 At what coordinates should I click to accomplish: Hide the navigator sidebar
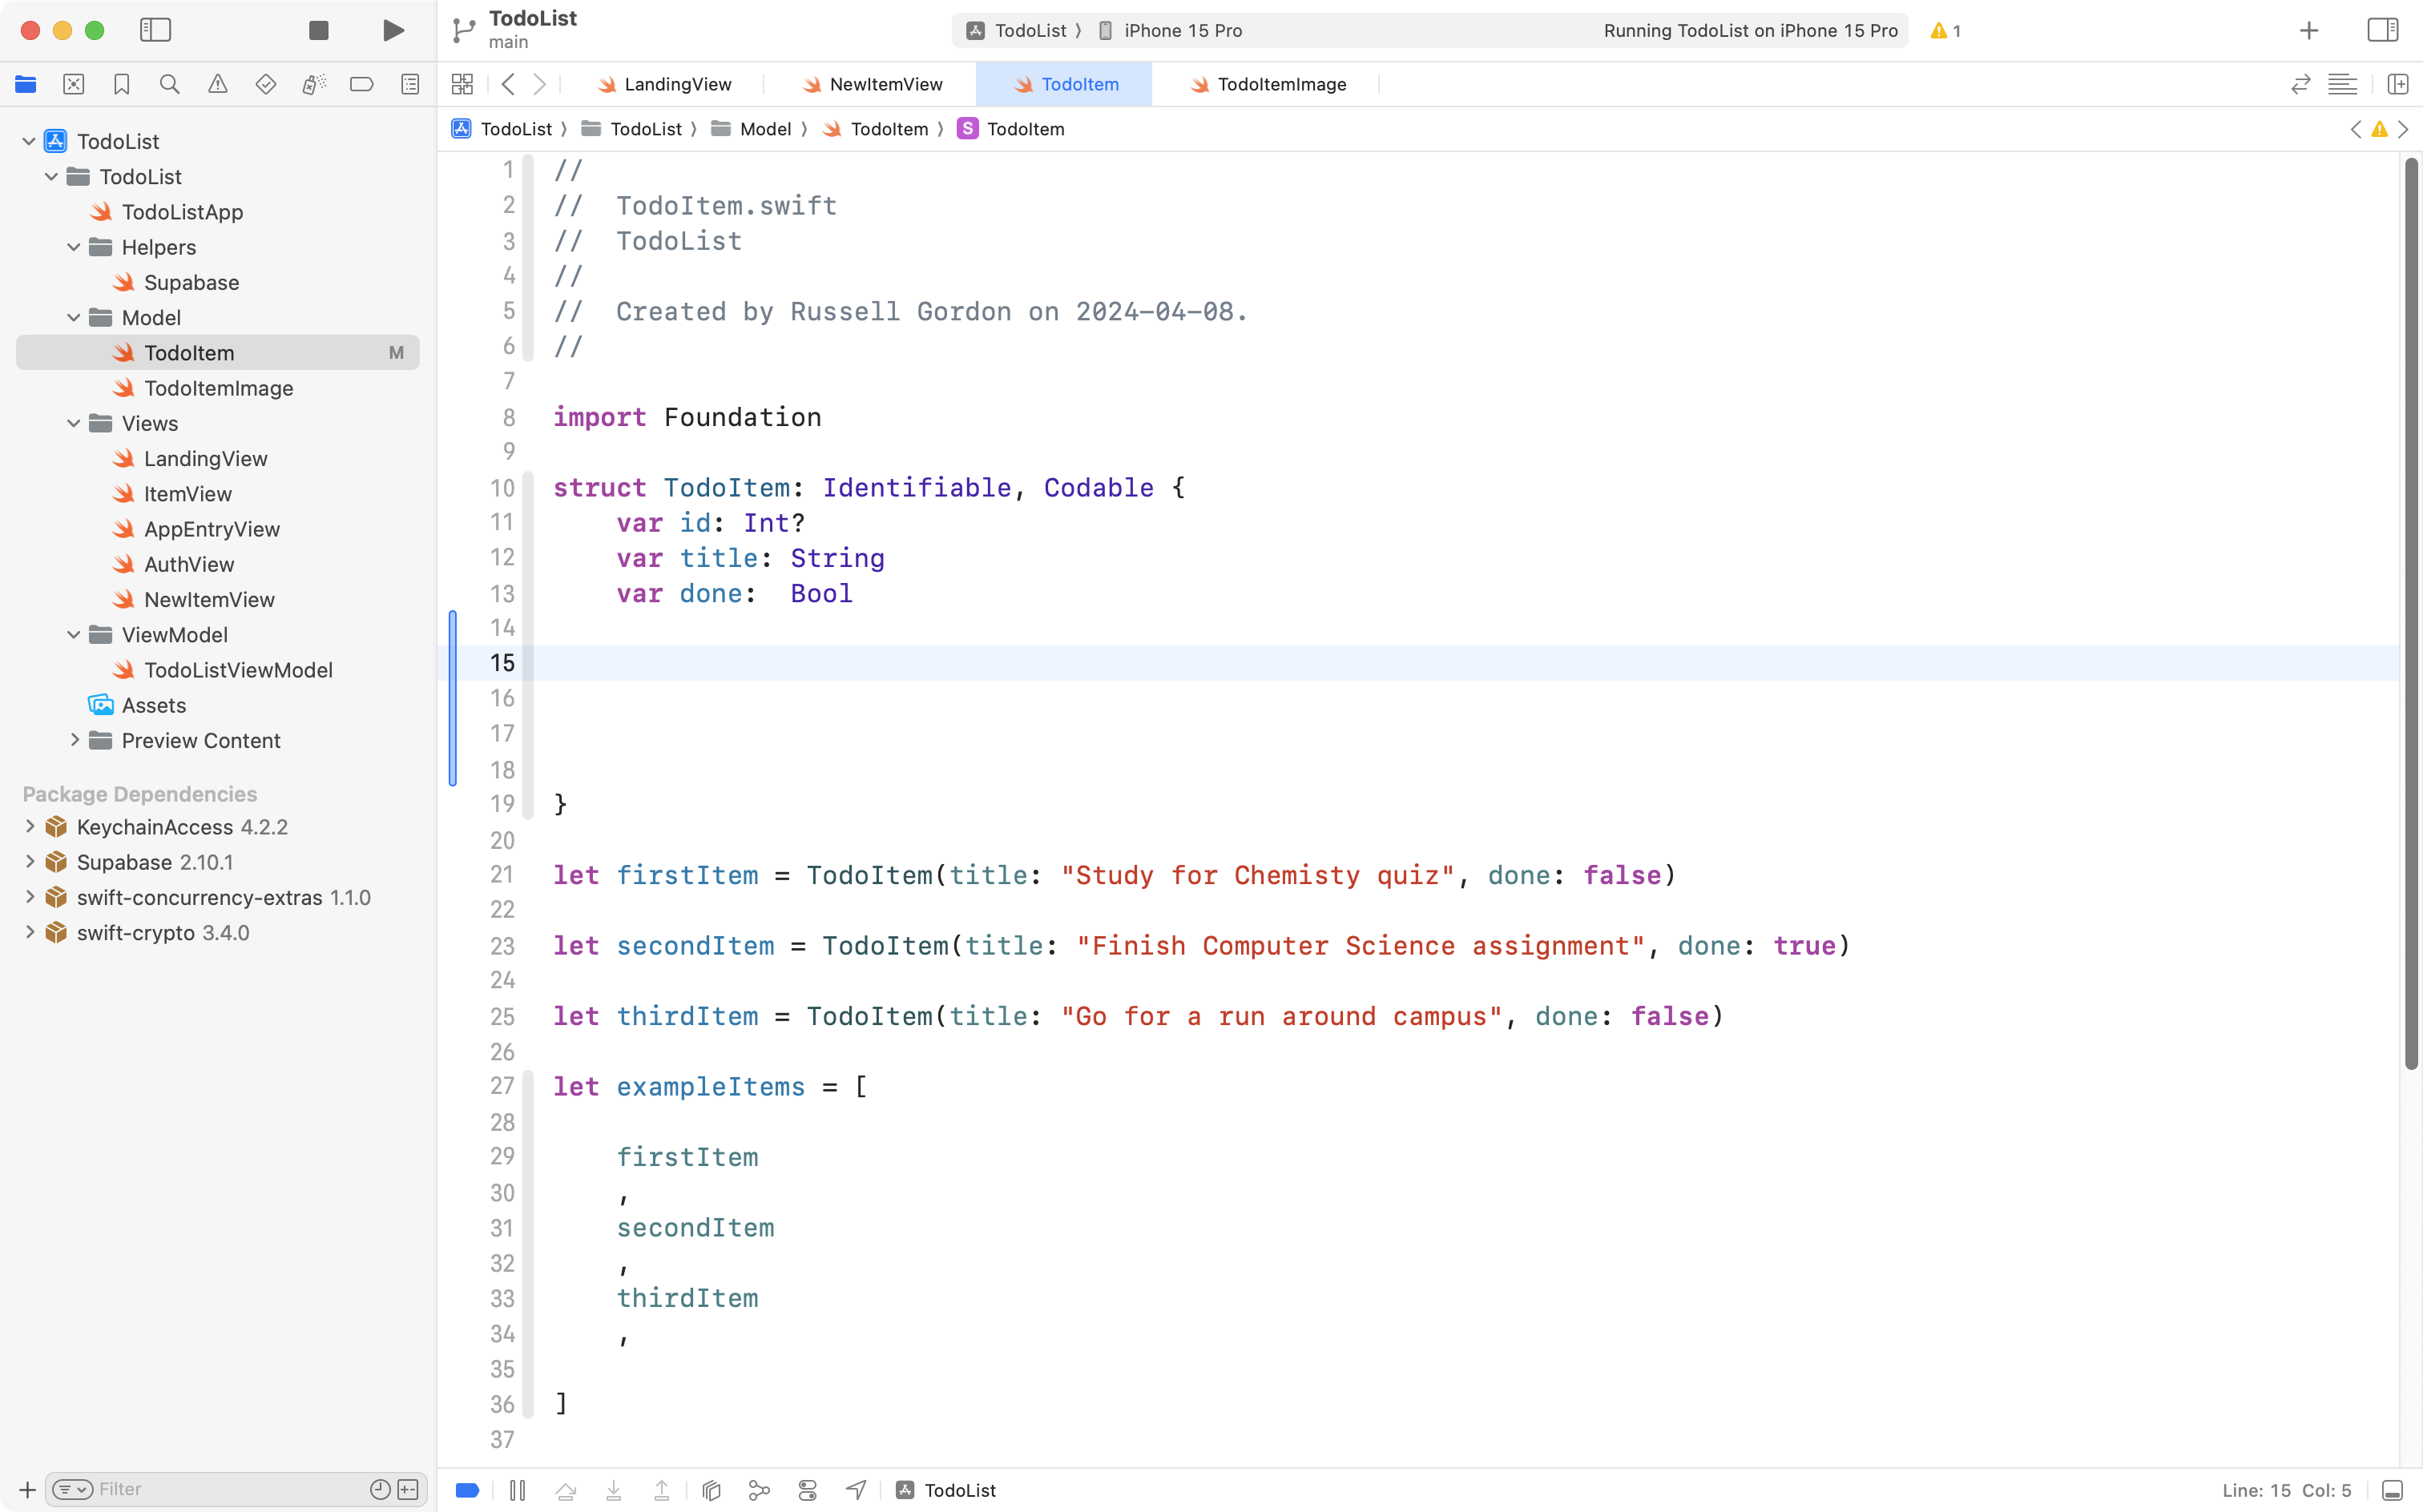[x=156, y=30]
